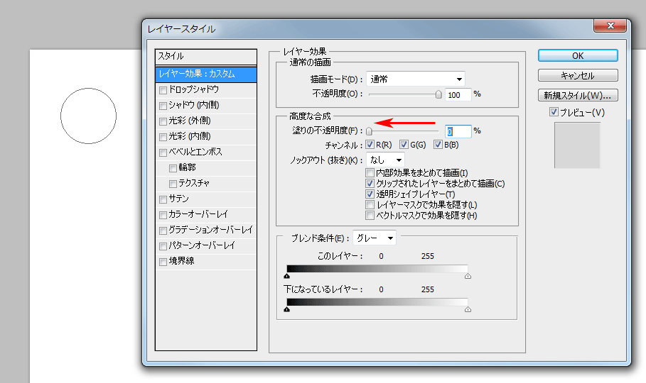
Task: Select スタイル header in list
Action: click(206, 56)
